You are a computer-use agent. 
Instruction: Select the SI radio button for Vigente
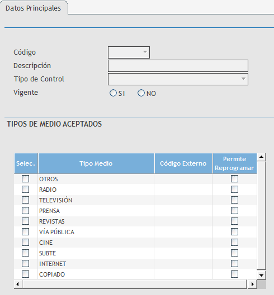pos(113,93)
